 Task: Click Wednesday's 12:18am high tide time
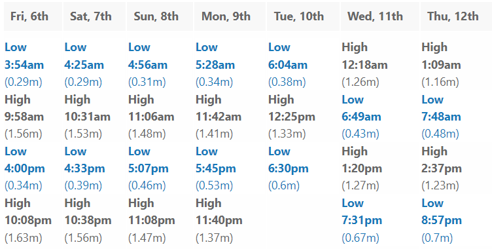(364, 65)
